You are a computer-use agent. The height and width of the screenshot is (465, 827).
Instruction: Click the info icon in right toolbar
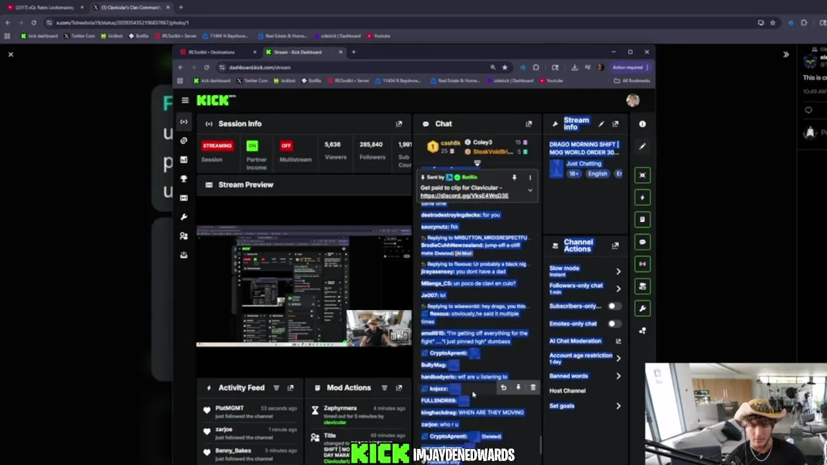642,124
